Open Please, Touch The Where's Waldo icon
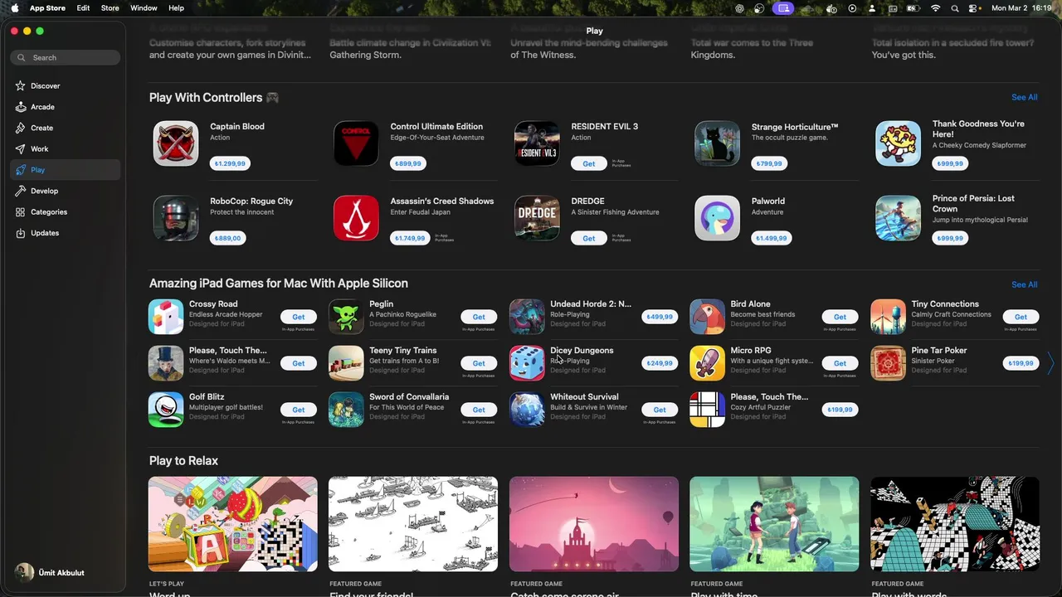This screenshot has width=1062, height=597. point(166,363)
